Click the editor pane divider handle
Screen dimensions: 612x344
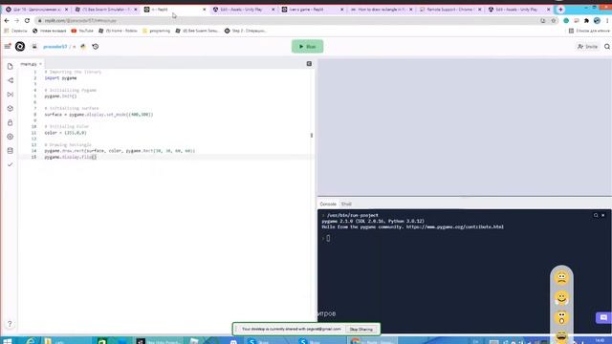point(312,136)
